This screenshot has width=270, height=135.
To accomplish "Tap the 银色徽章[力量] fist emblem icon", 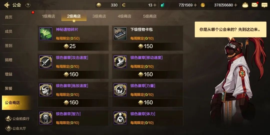I will click(120, 90).
